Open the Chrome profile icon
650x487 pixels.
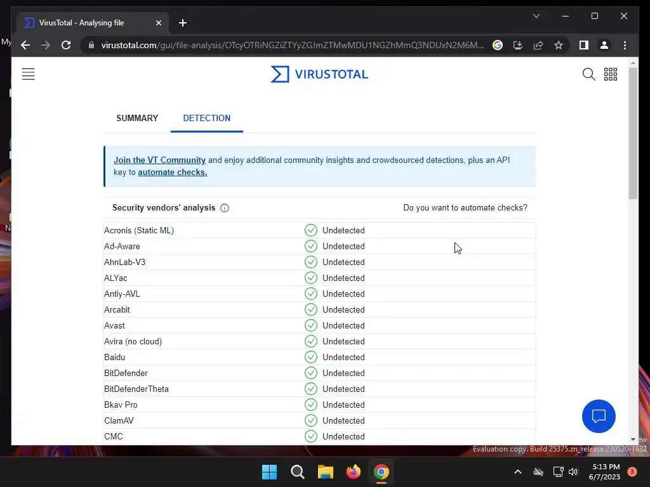tap(604, 45)
